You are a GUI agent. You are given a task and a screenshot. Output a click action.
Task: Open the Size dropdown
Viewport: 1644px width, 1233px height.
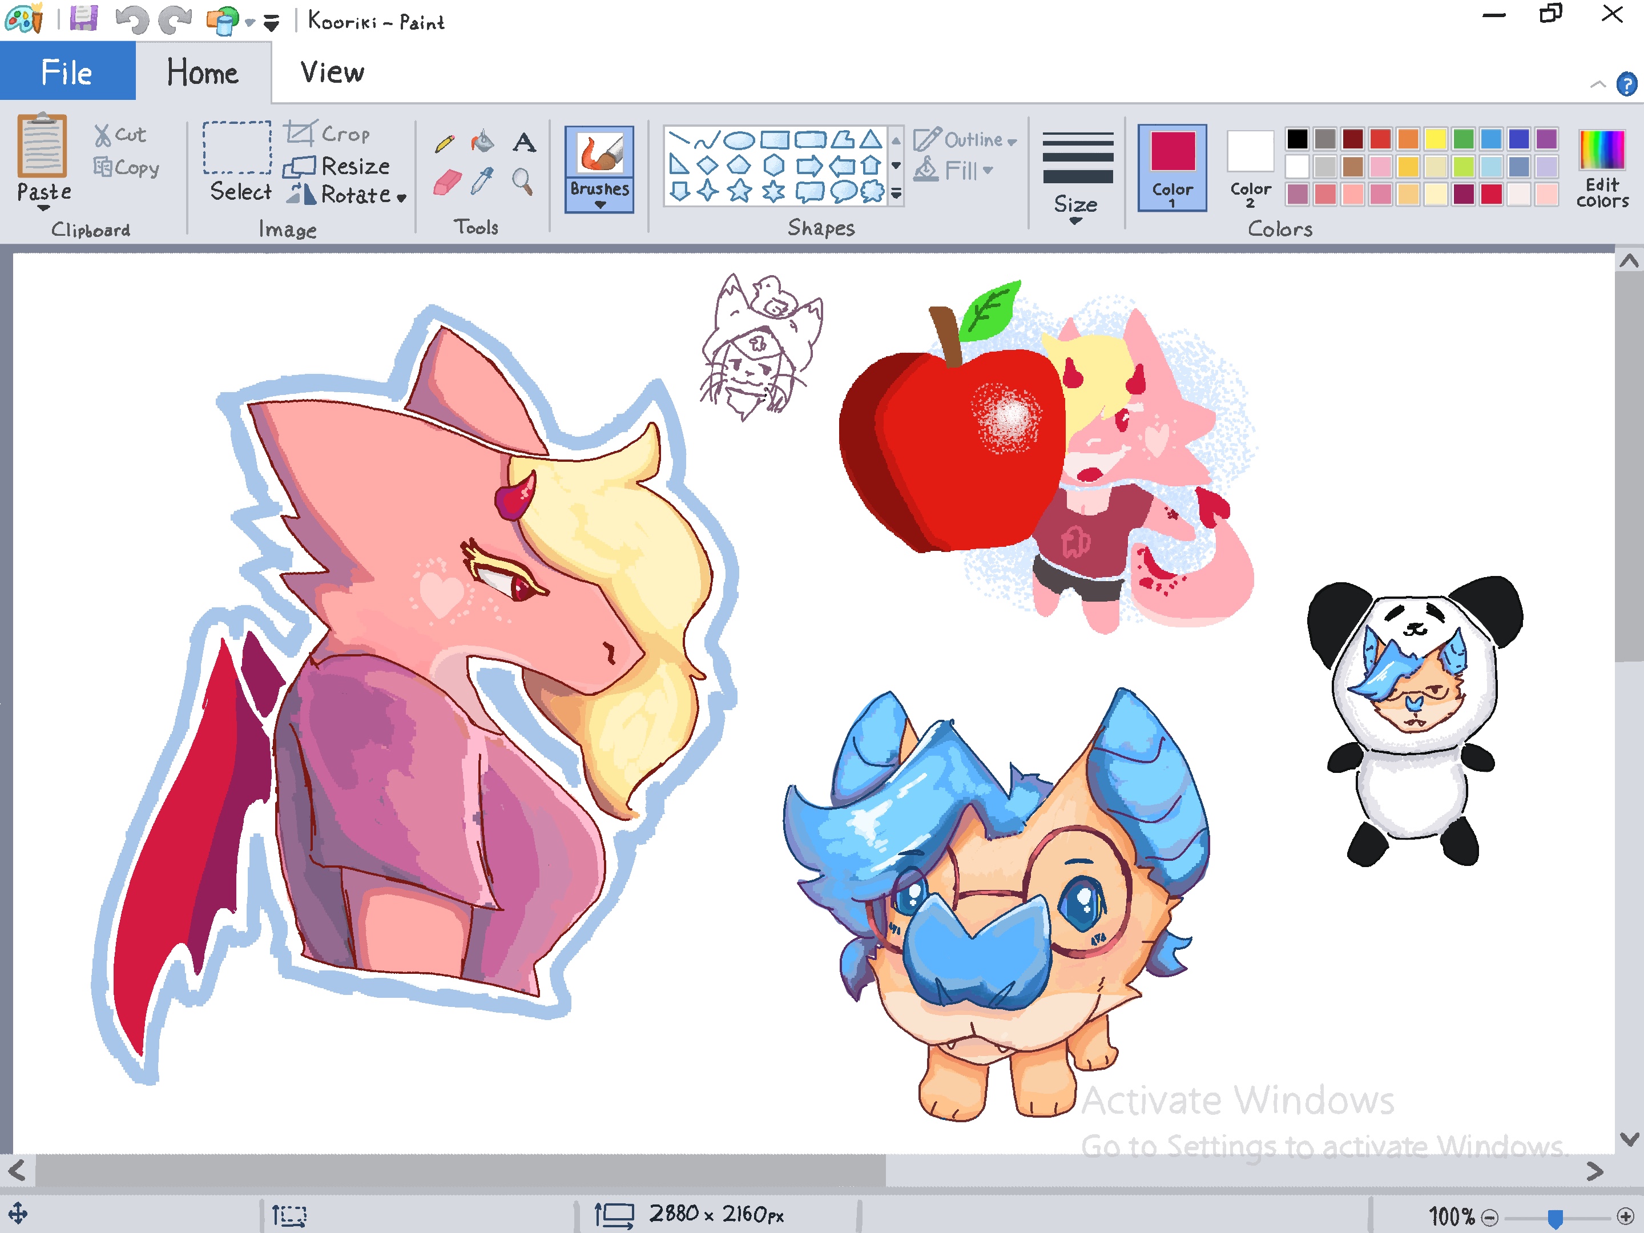pos(1075,208)
